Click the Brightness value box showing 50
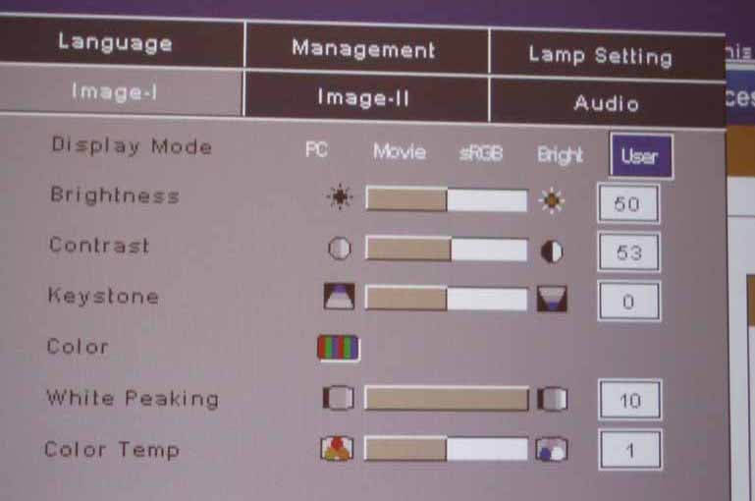The height and width of the screenshot is (501, 755). [628, 203]
